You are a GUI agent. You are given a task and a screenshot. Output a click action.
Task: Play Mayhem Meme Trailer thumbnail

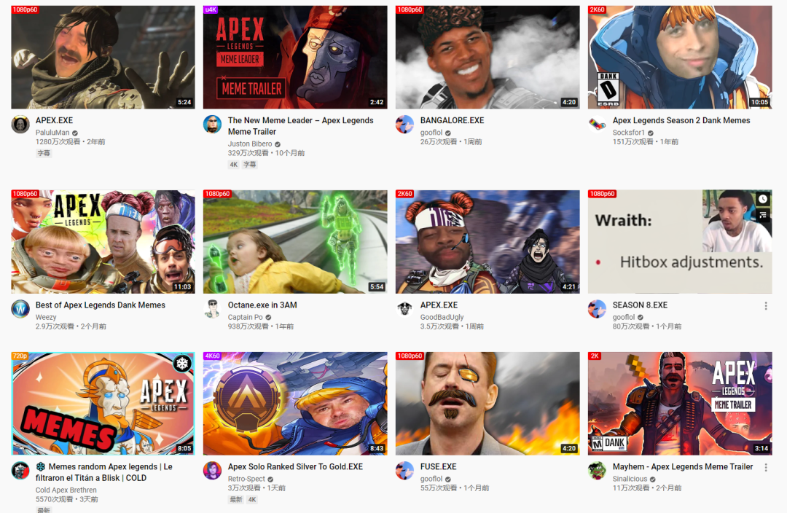pos(680,404)
